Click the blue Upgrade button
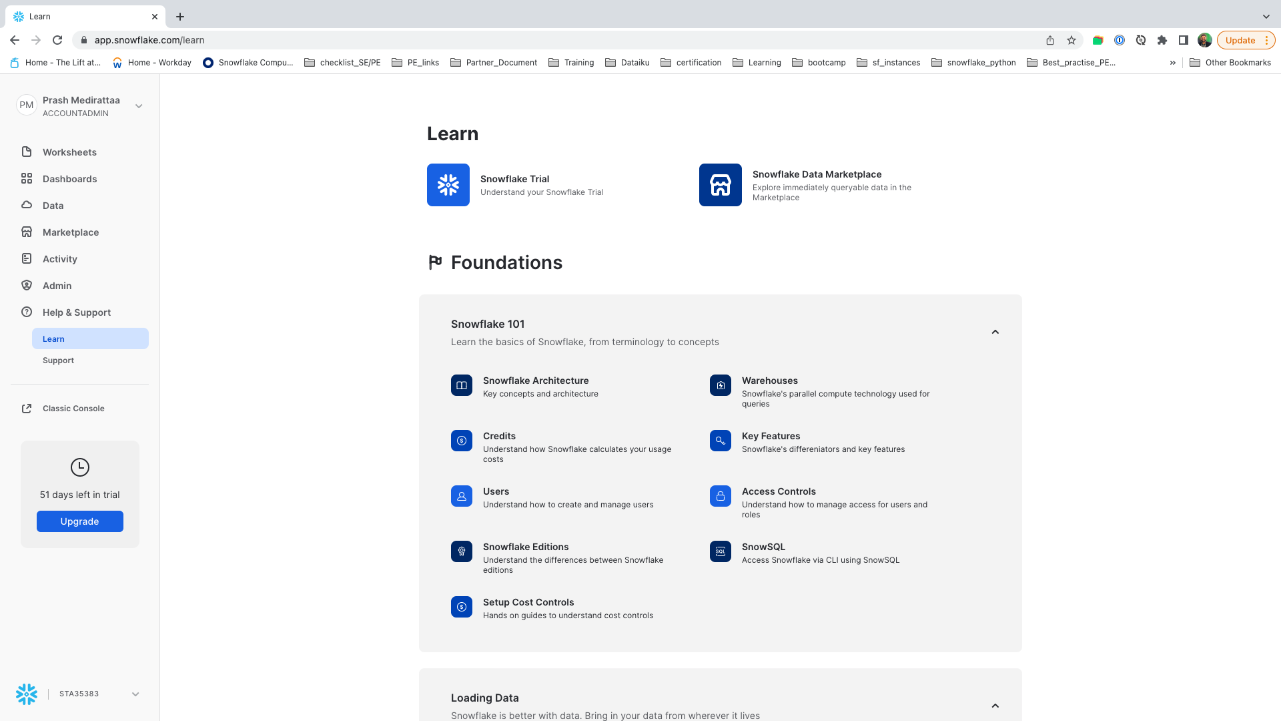Image resolution: width=1281 pixels, height=721 pixels. click(x=80, y=521)
